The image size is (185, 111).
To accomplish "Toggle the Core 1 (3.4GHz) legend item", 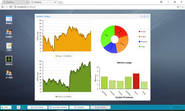I will click(64, 56).
